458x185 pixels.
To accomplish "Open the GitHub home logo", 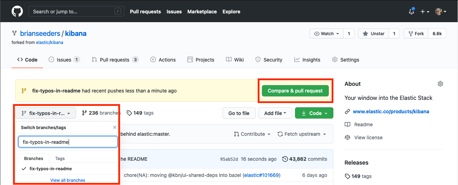I will 17,12.
